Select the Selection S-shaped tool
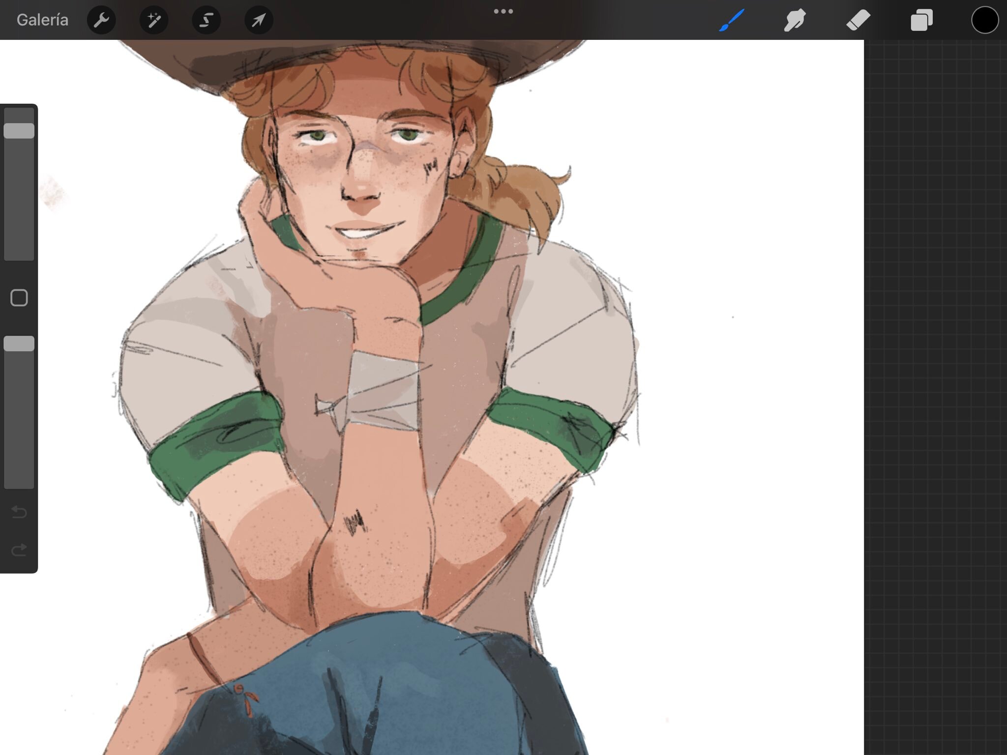This screenshot has height=755, width=1007. click(x=206, y=20)
